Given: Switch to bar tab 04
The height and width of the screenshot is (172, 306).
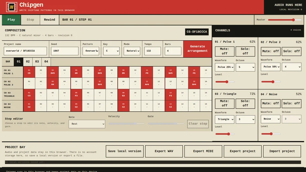Looking at the screenshot, I should click(46, 61).
